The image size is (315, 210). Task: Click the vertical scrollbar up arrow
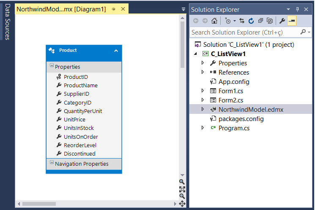pos(182,18)
